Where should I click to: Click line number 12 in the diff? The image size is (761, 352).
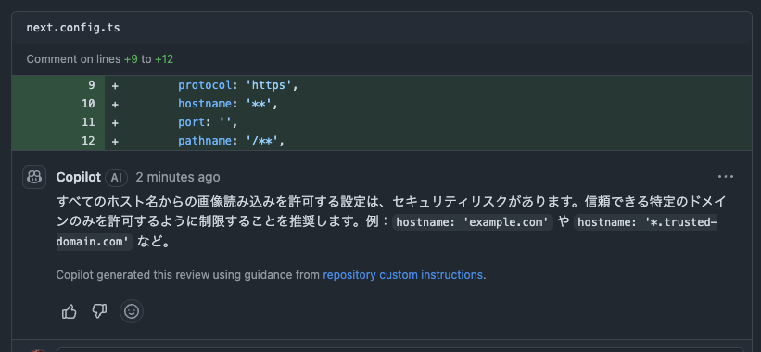coord(88,141)
